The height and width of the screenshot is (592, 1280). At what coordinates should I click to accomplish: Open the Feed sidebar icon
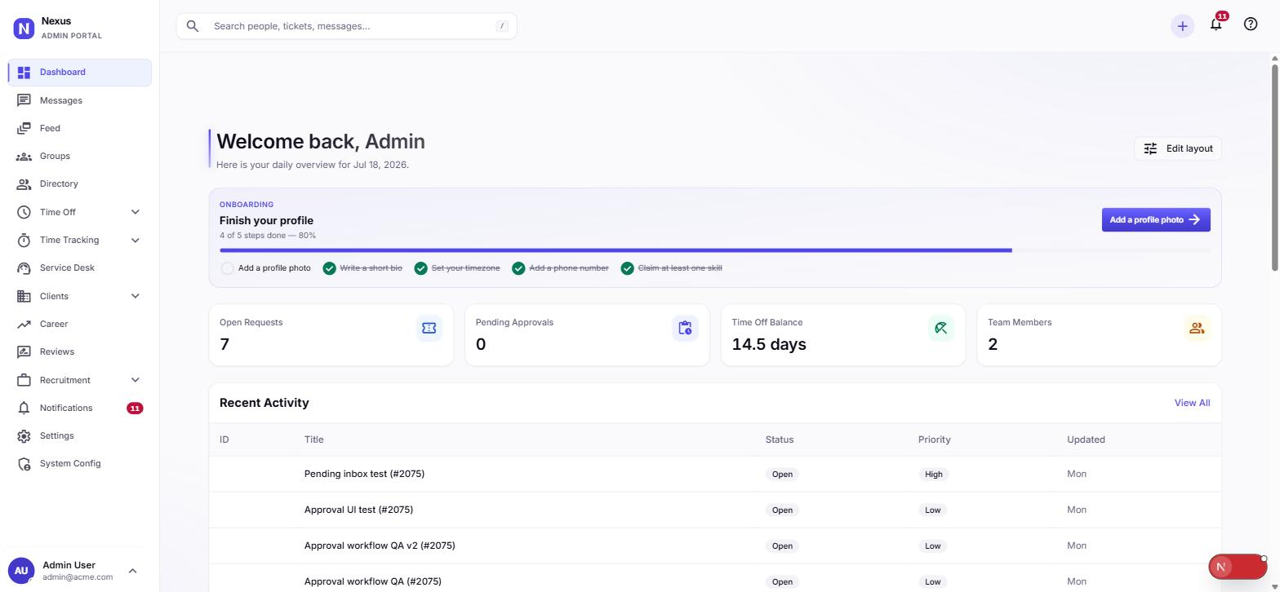(x=24, y=128)
